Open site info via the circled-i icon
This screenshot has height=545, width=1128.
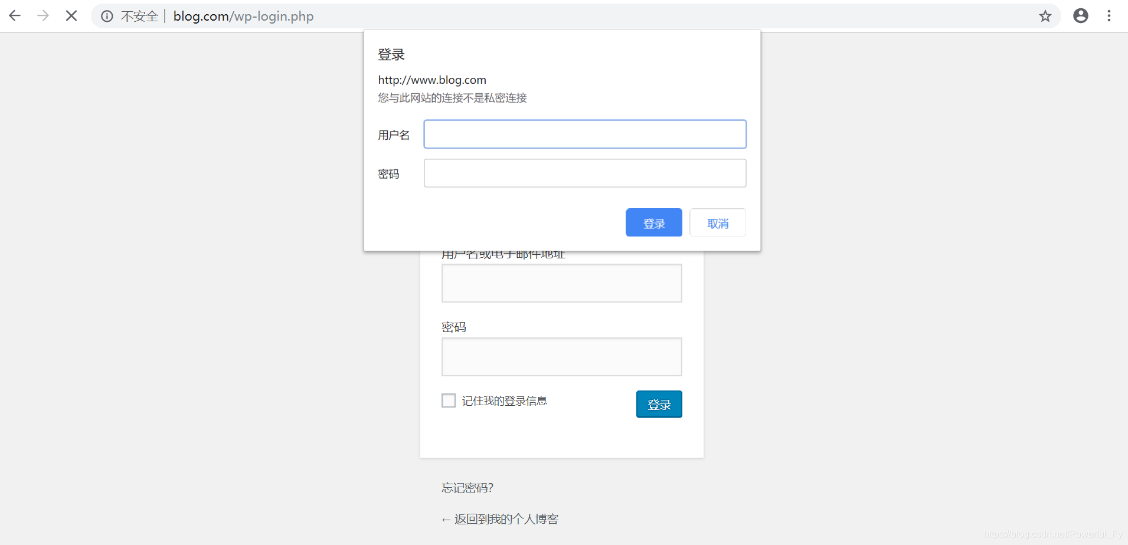click(x=106, y=16)
